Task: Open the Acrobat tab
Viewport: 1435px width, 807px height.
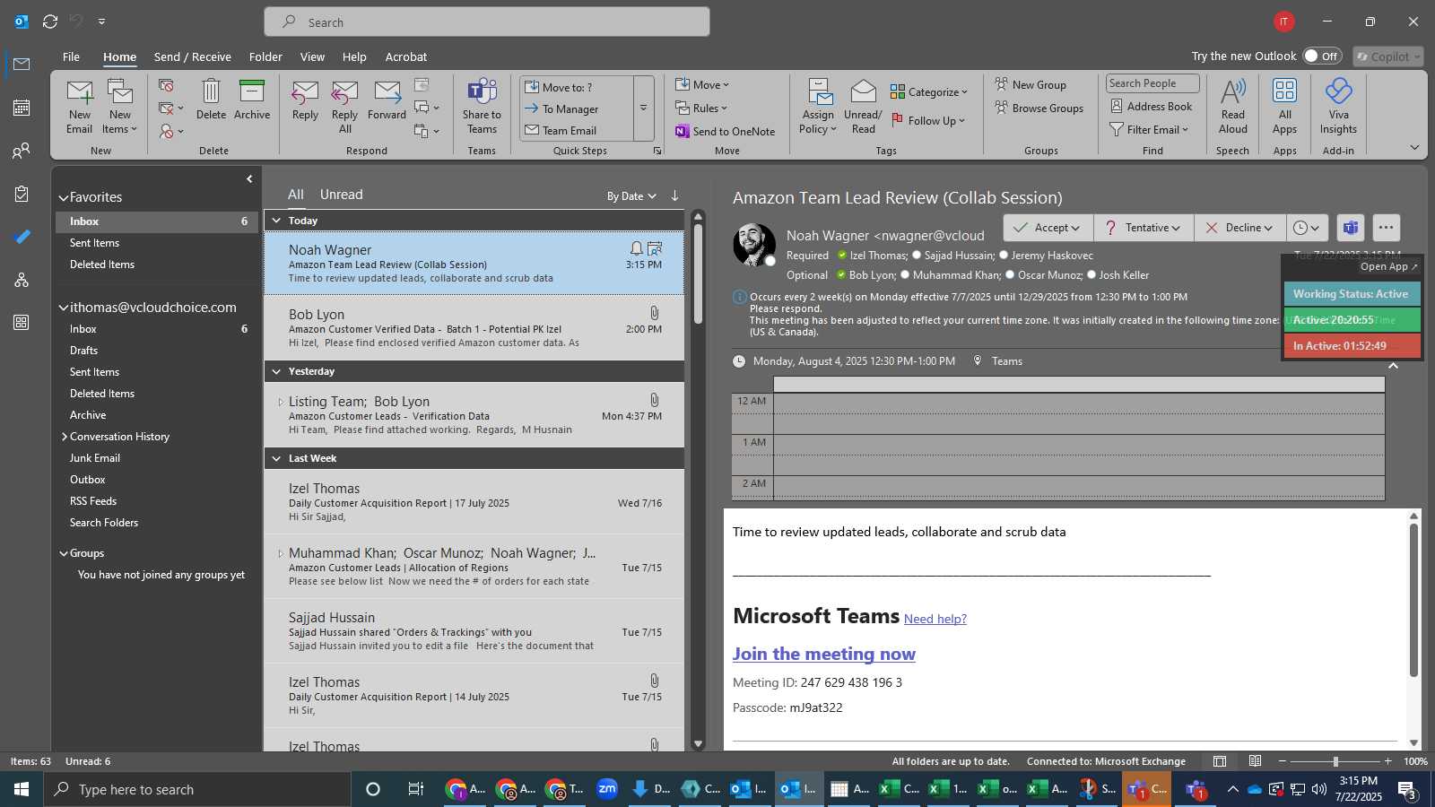Action: pos(406,56)
